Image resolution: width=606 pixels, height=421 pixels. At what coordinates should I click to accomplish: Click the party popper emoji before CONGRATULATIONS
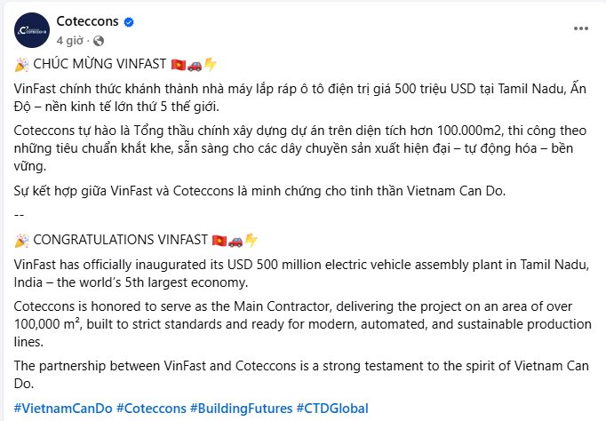[22, 241]
